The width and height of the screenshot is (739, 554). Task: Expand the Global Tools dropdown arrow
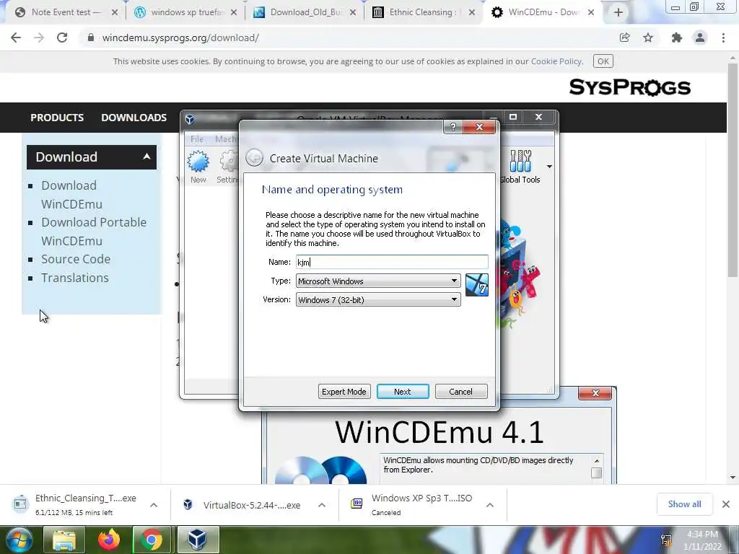549,167
